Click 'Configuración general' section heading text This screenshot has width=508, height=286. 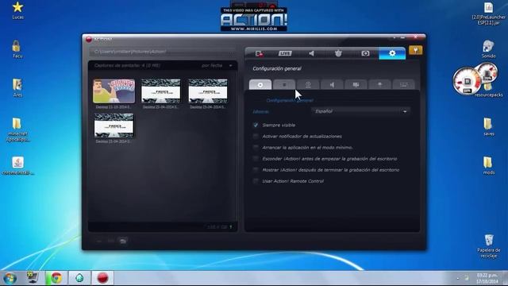tap(277, 69)
